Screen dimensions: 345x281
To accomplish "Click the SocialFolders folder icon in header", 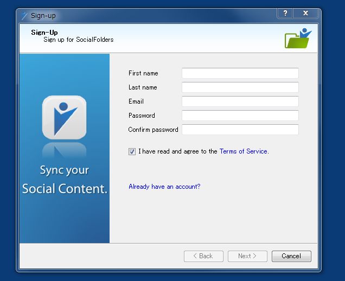I will pyautogui.click(x=298, y=38).
